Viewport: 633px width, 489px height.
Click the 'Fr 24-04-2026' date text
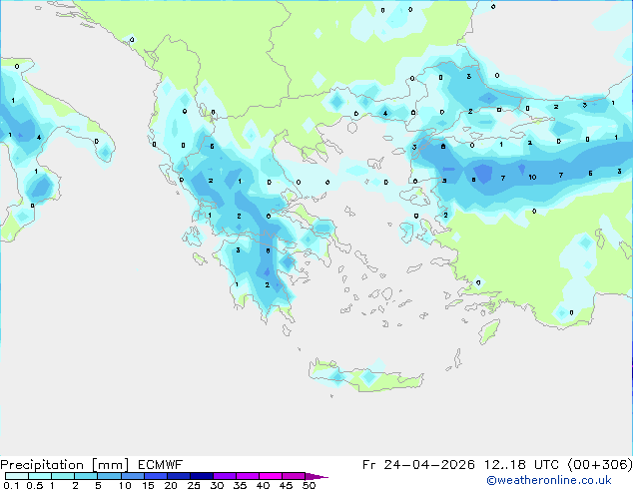pyautogui.click(x=418, y=465)
